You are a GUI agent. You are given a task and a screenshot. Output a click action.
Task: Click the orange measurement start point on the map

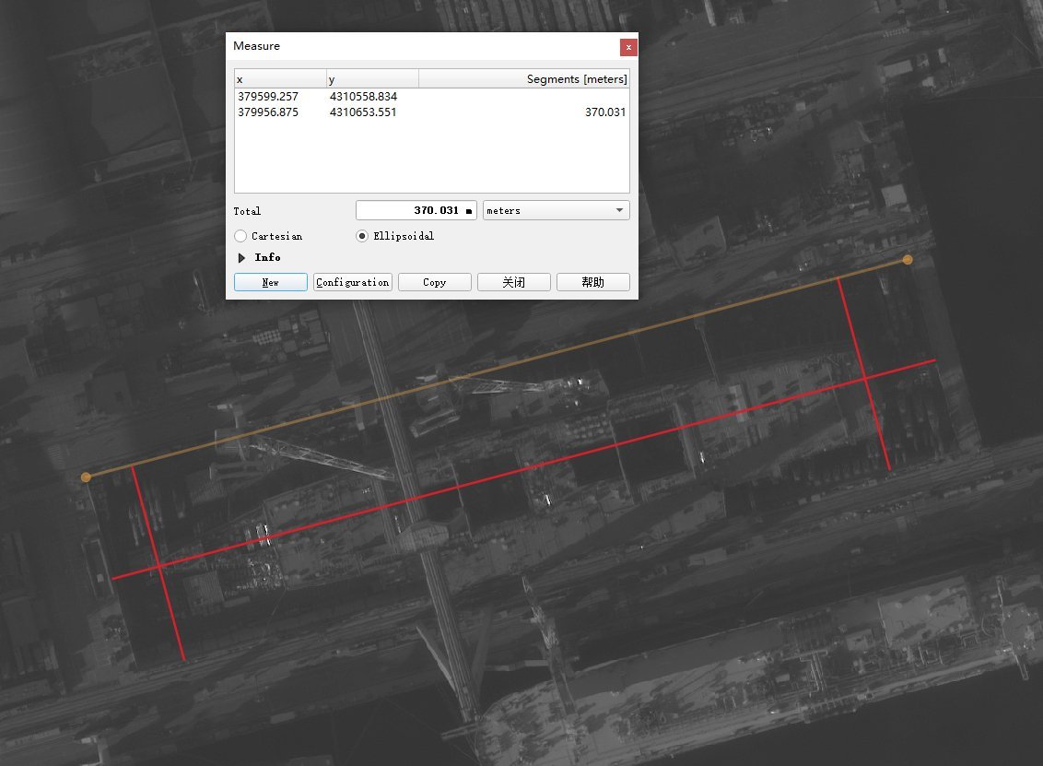point(86,477)
